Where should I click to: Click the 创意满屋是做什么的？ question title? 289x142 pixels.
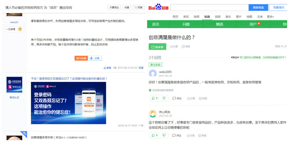click(172, 38)
